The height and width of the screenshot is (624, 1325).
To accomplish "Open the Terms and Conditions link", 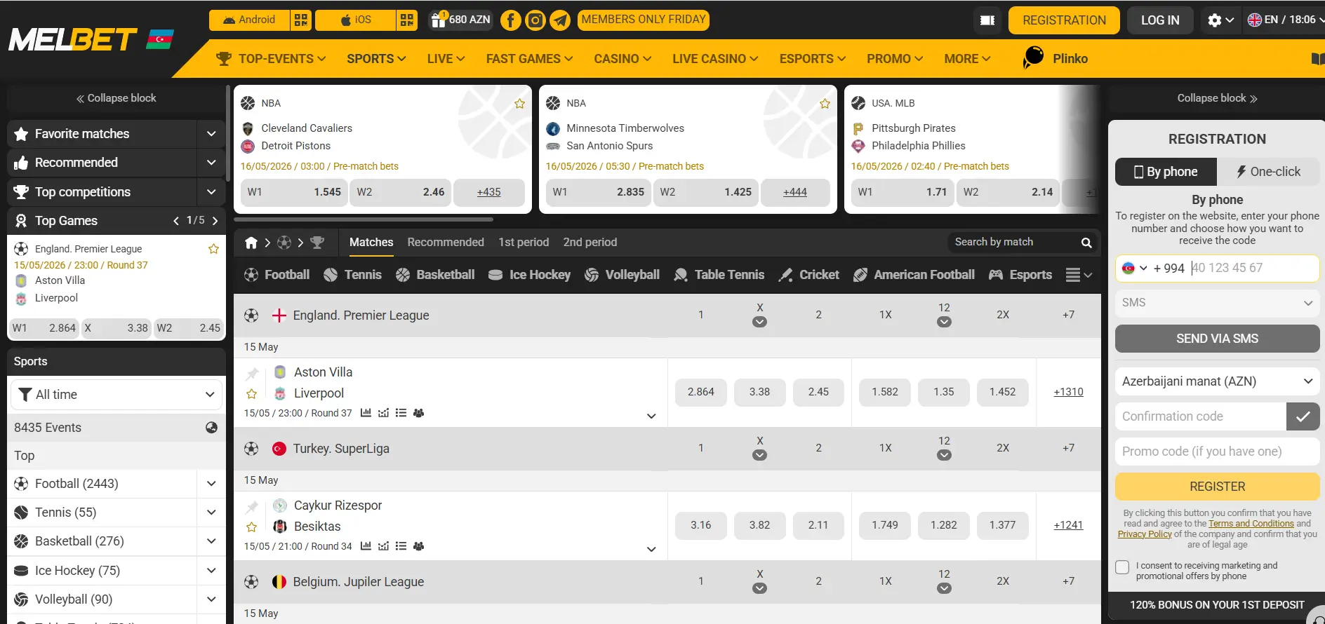I will [x=1251, y=524].
